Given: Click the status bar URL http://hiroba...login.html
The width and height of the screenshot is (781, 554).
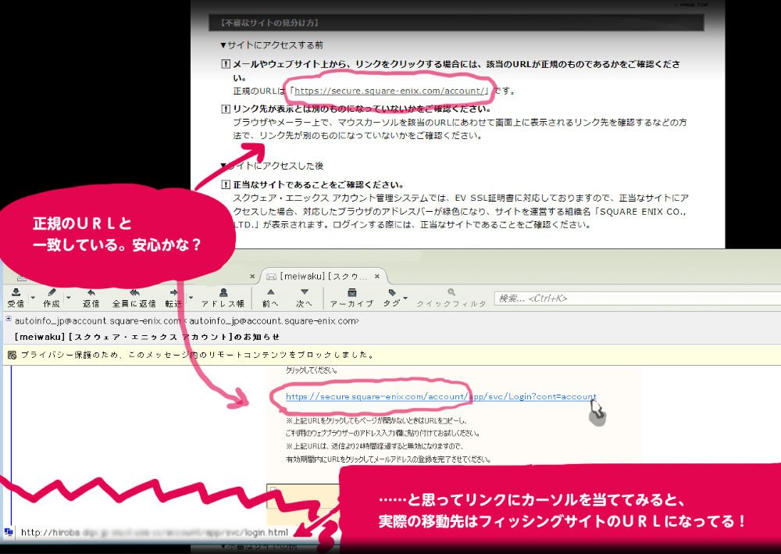Looking at the screenshot, I should coord(155,533).
